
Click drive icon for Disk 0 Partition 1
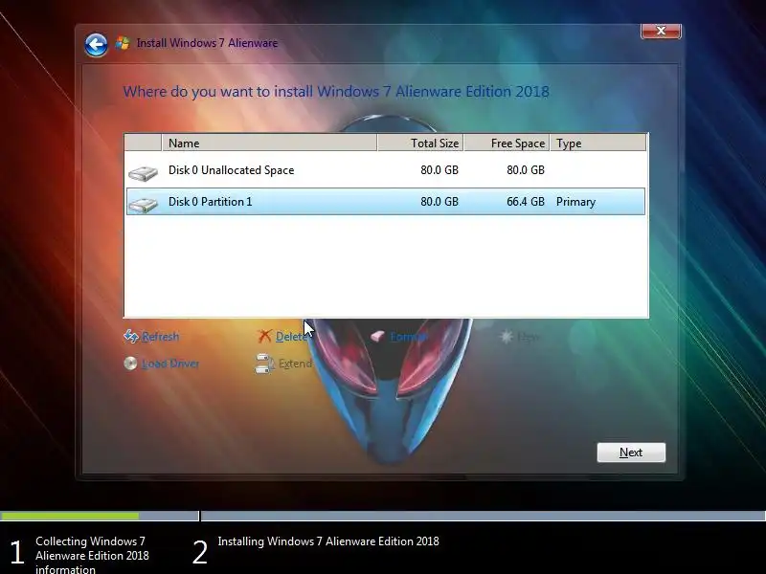click(143, 204)
